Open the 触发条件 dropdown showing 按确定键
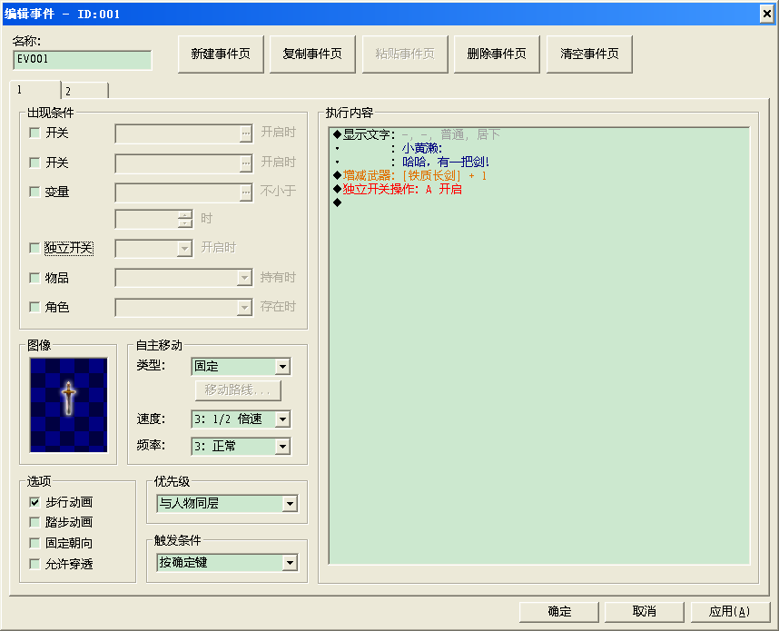Image resolution: width=779 pixels, height=631 pixels. point(228,562)
